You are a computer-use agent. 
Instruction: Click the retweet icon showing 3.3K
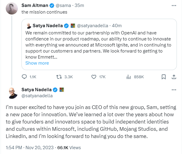pos(59,77)
